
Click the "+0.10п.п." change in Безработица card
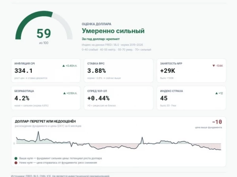72,93
